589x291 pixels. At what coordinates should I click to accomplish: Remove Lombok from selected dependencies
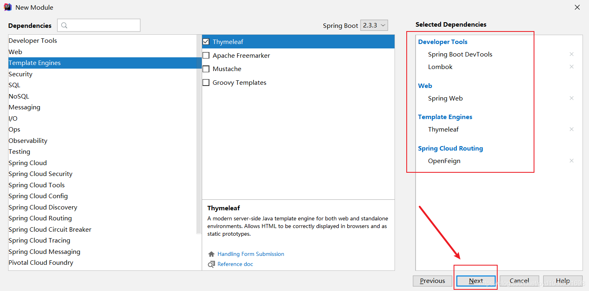click(x=572, y=67)
